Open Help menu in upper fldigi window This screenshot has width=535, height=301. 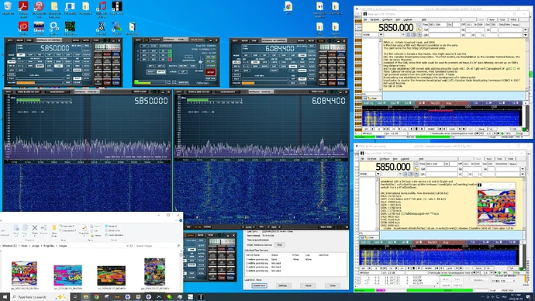(424, 20)
